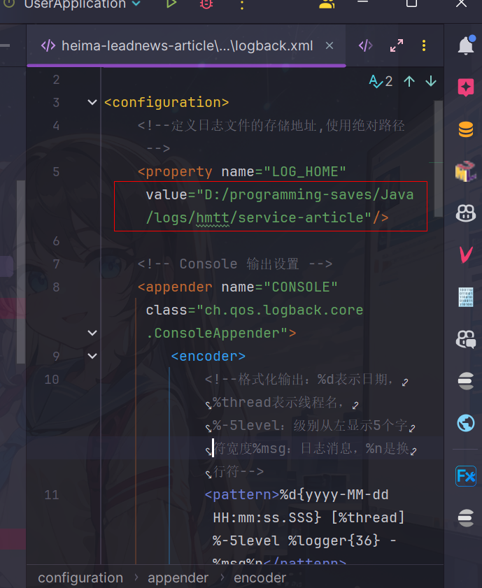Select encoder in the breadcrumb bar

click(x=260, y=578)
